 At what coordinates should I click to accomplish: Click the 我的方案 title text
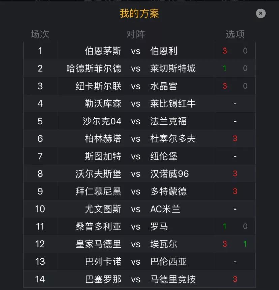[139, 13]
